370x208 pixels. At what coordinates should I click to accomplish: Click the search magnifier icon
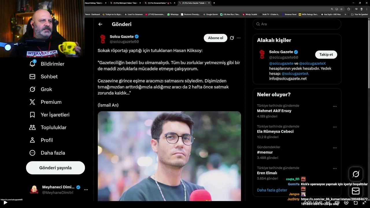pos(258,24)
